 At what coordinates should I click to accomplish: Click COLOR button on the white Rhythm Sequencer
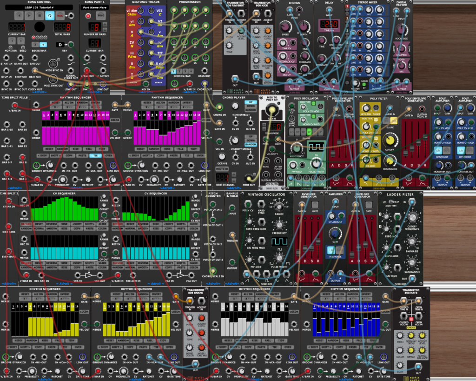[294, 312]
